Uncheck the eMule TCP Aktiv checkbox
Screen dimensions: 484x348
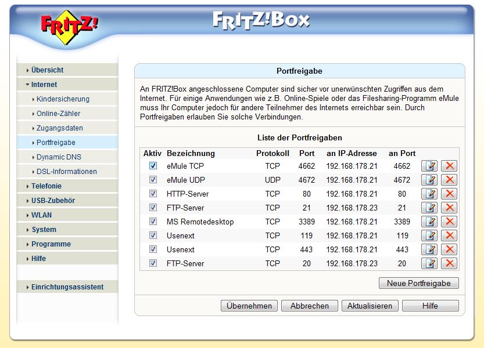153,166
